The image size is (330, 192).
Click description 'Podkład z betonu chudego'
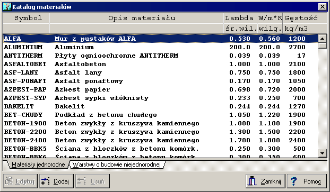(x=106, y=115)
